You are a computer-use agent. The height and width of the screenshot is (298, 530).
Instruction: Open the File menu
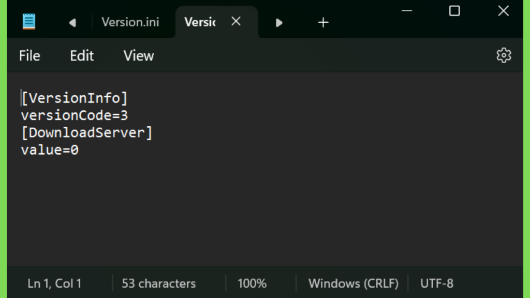tap(30, 56)
